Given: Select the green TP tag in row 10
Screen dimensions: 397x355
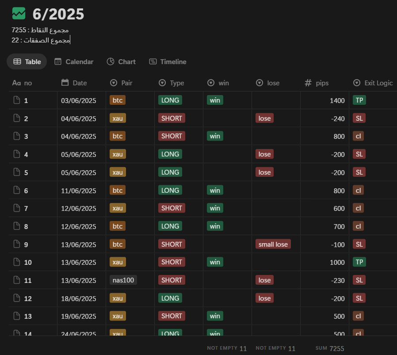Looking at the screenshot, I should 359,262.
